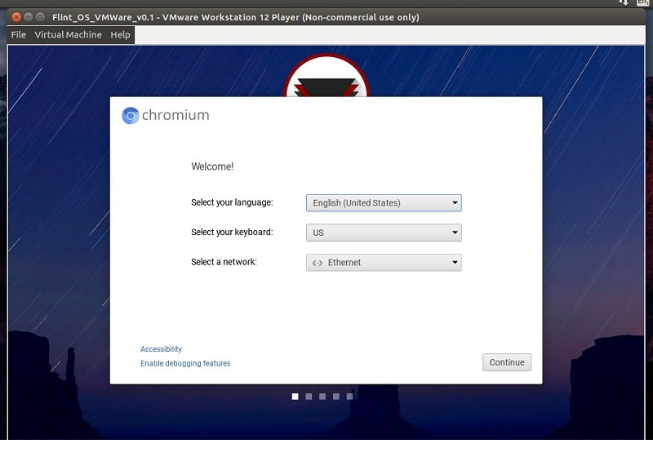Screen dimensions: 653x457
Task: Click the 'Select a network:' label
Action: point(224,262)
